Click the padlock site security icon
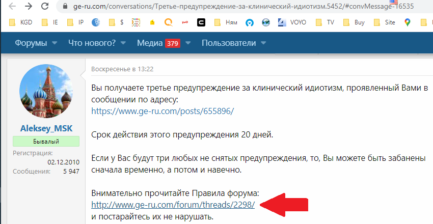433x224 pixels. pyautogui.click(x=64, y=7)
